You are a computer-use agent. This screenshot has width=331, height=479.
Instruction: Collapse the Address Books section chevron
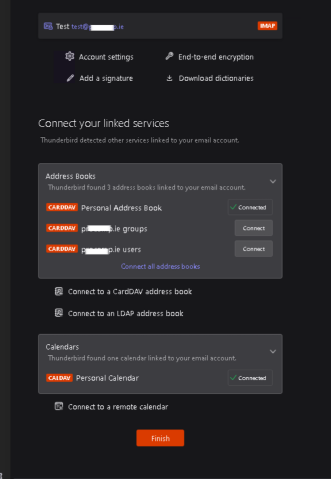[x=273, y=181]
